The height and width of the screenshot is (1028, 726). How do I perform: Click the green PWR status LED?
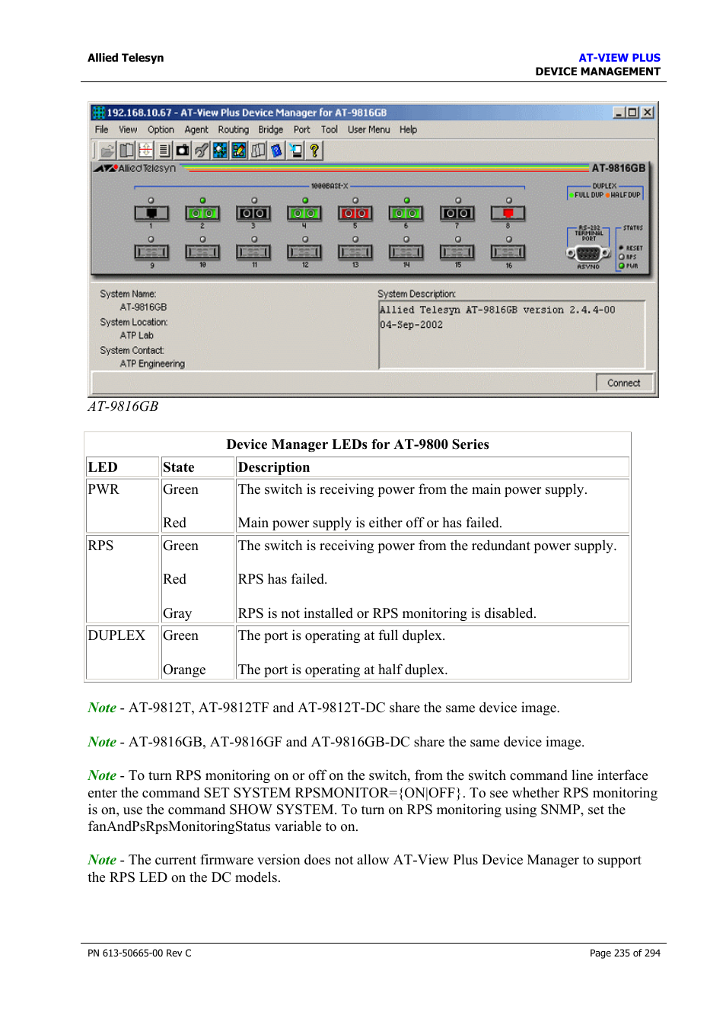click(x=622, y=266)
